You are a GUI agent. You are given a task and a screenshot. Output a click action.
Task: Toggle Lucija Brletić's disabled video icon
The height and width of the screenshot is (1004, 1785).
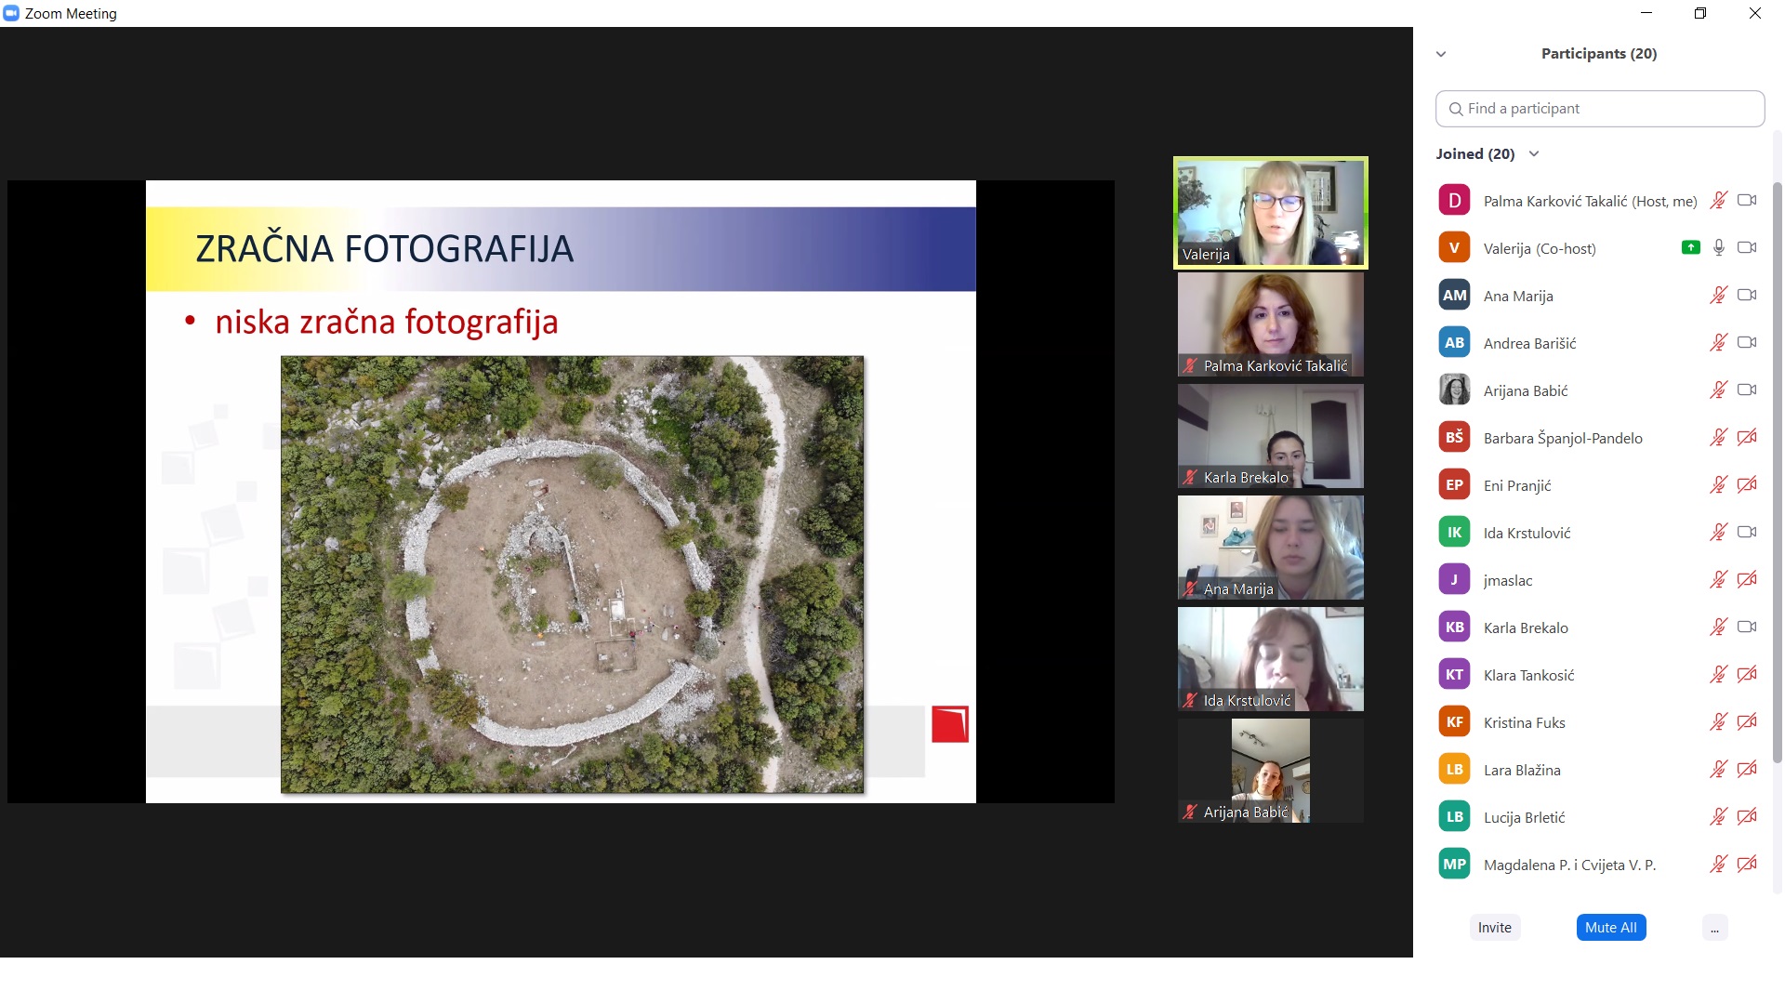(x=1747, y=816)
